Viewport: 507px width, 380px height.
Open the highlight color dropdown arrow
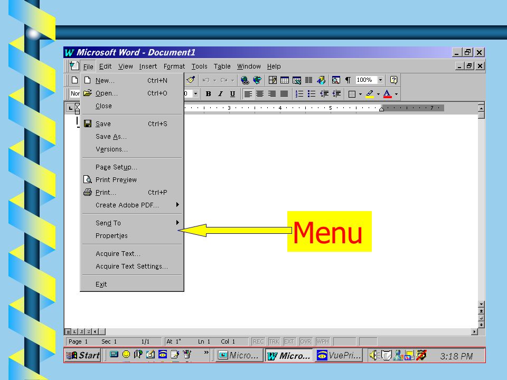point(378,94)
